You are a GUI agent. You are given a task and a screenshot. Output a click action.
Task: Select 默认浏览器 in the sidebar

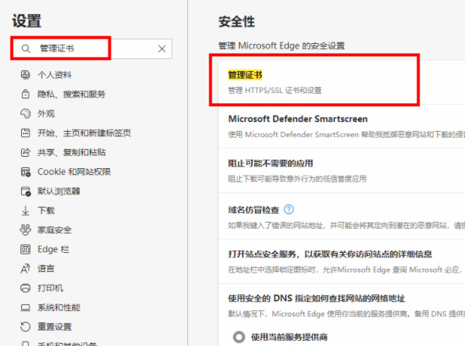click(58, 192)
